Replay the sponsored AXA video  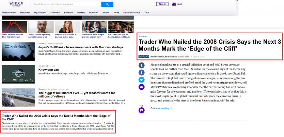pyautogui.click(x=4, y=80)
